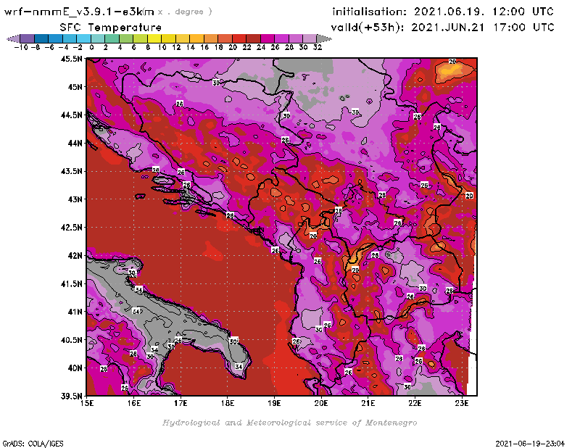Select the green 2 to 4 legend swatch
Image resolution: width=580 pixels, height=448 pixels.
tap(112, 38)
